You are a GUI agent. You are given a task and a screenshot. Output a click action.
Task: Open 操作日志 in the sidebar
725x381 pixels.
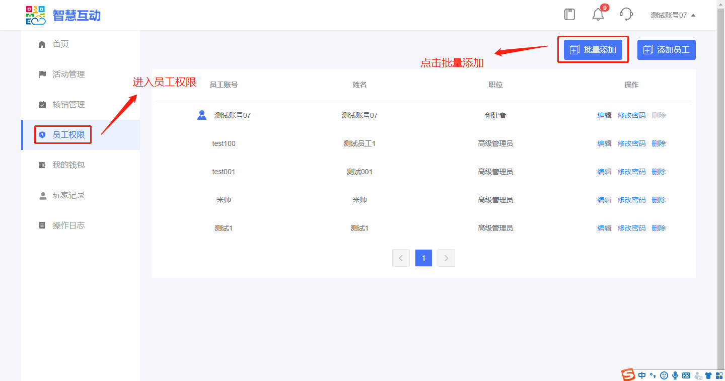[x=68, y=225]
